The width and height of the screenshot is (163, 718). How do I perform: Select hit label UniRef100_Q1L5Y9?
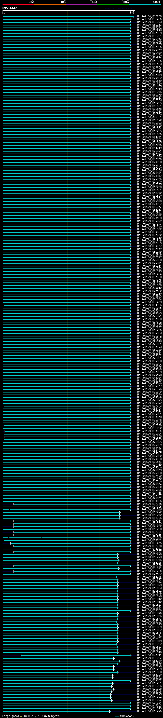(149, 42)
